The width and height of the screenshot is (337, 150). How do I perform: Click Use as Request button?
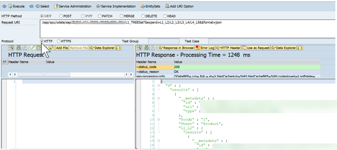coord(256,48)
